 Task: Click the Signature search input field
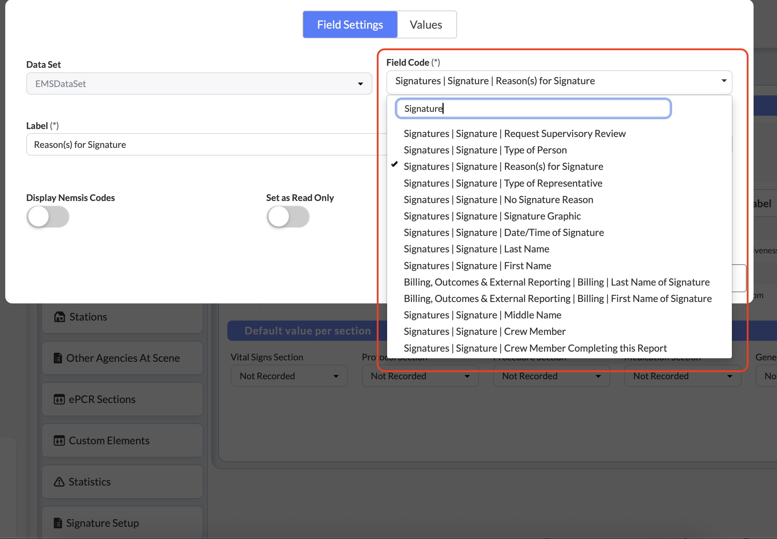533,108
